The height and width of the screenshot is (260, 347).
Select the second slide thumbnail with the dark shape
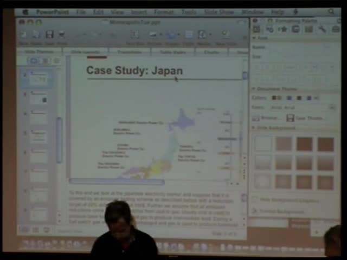38,97
